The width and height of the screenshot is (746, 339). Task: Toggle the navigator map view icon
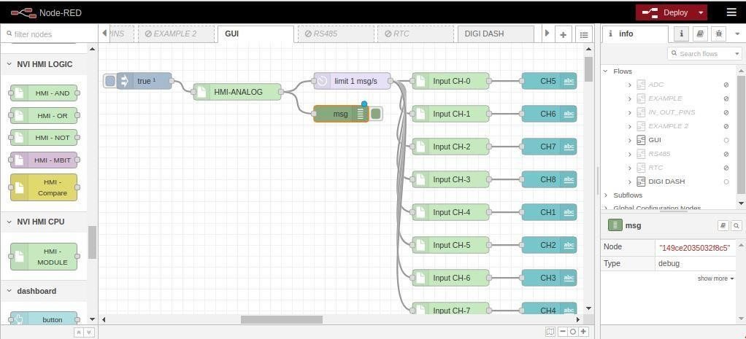(x=550, y=332)
